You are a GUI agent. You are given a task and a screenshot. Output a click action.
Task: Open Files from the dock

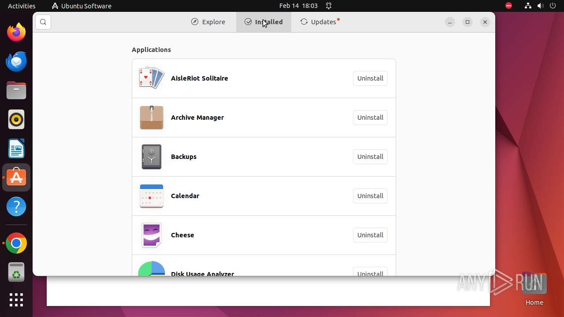click(16, 90)
